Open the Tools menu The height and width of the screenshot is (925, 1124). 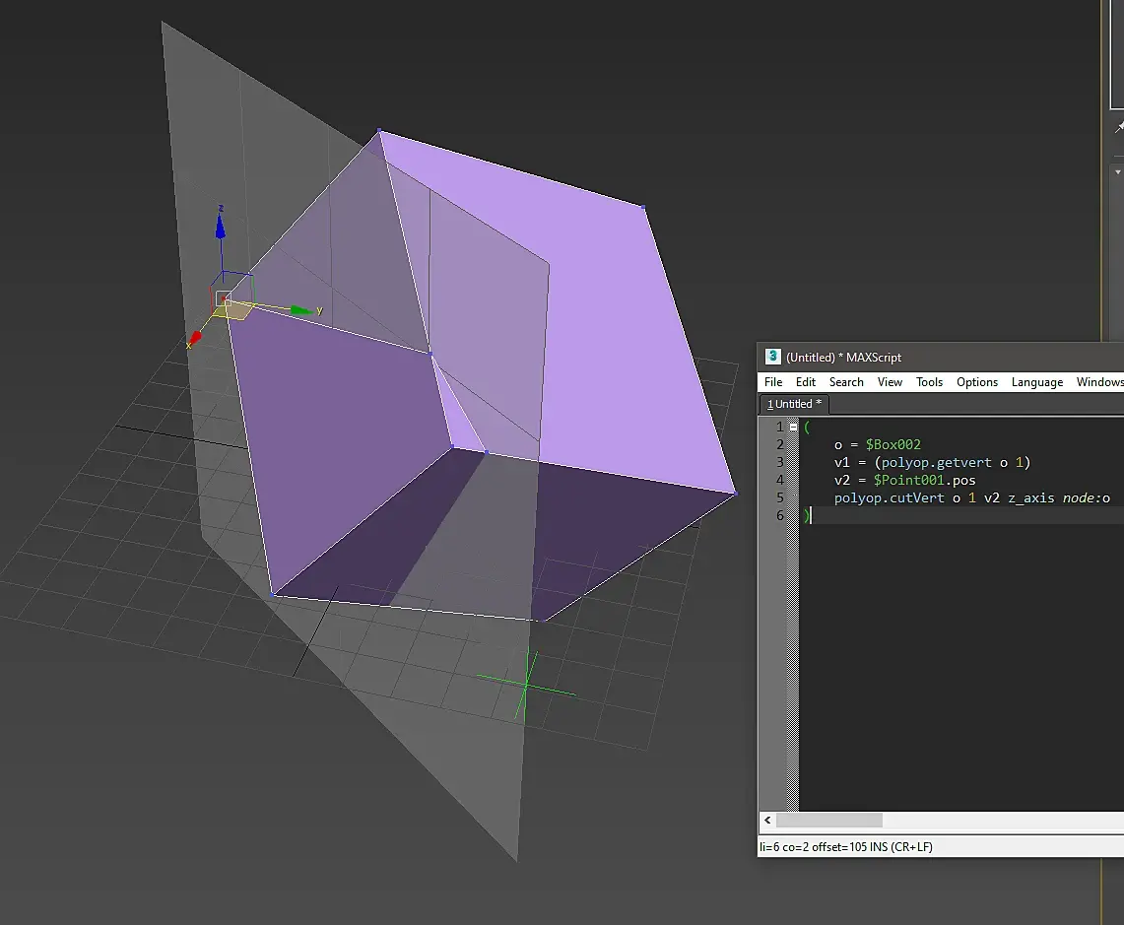pos(929,382)
